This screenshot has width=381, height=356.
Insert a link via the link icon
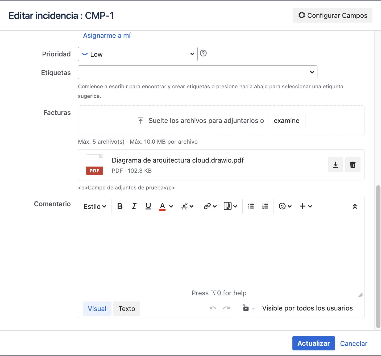(x=207, y=206)
